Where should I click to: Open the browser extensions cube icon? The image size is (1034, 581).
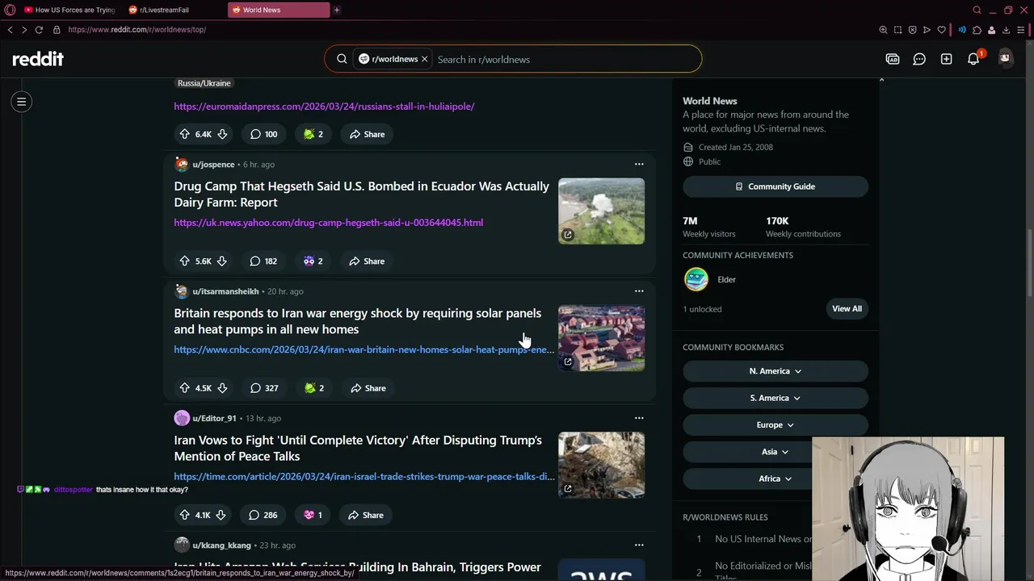[977, 30]
